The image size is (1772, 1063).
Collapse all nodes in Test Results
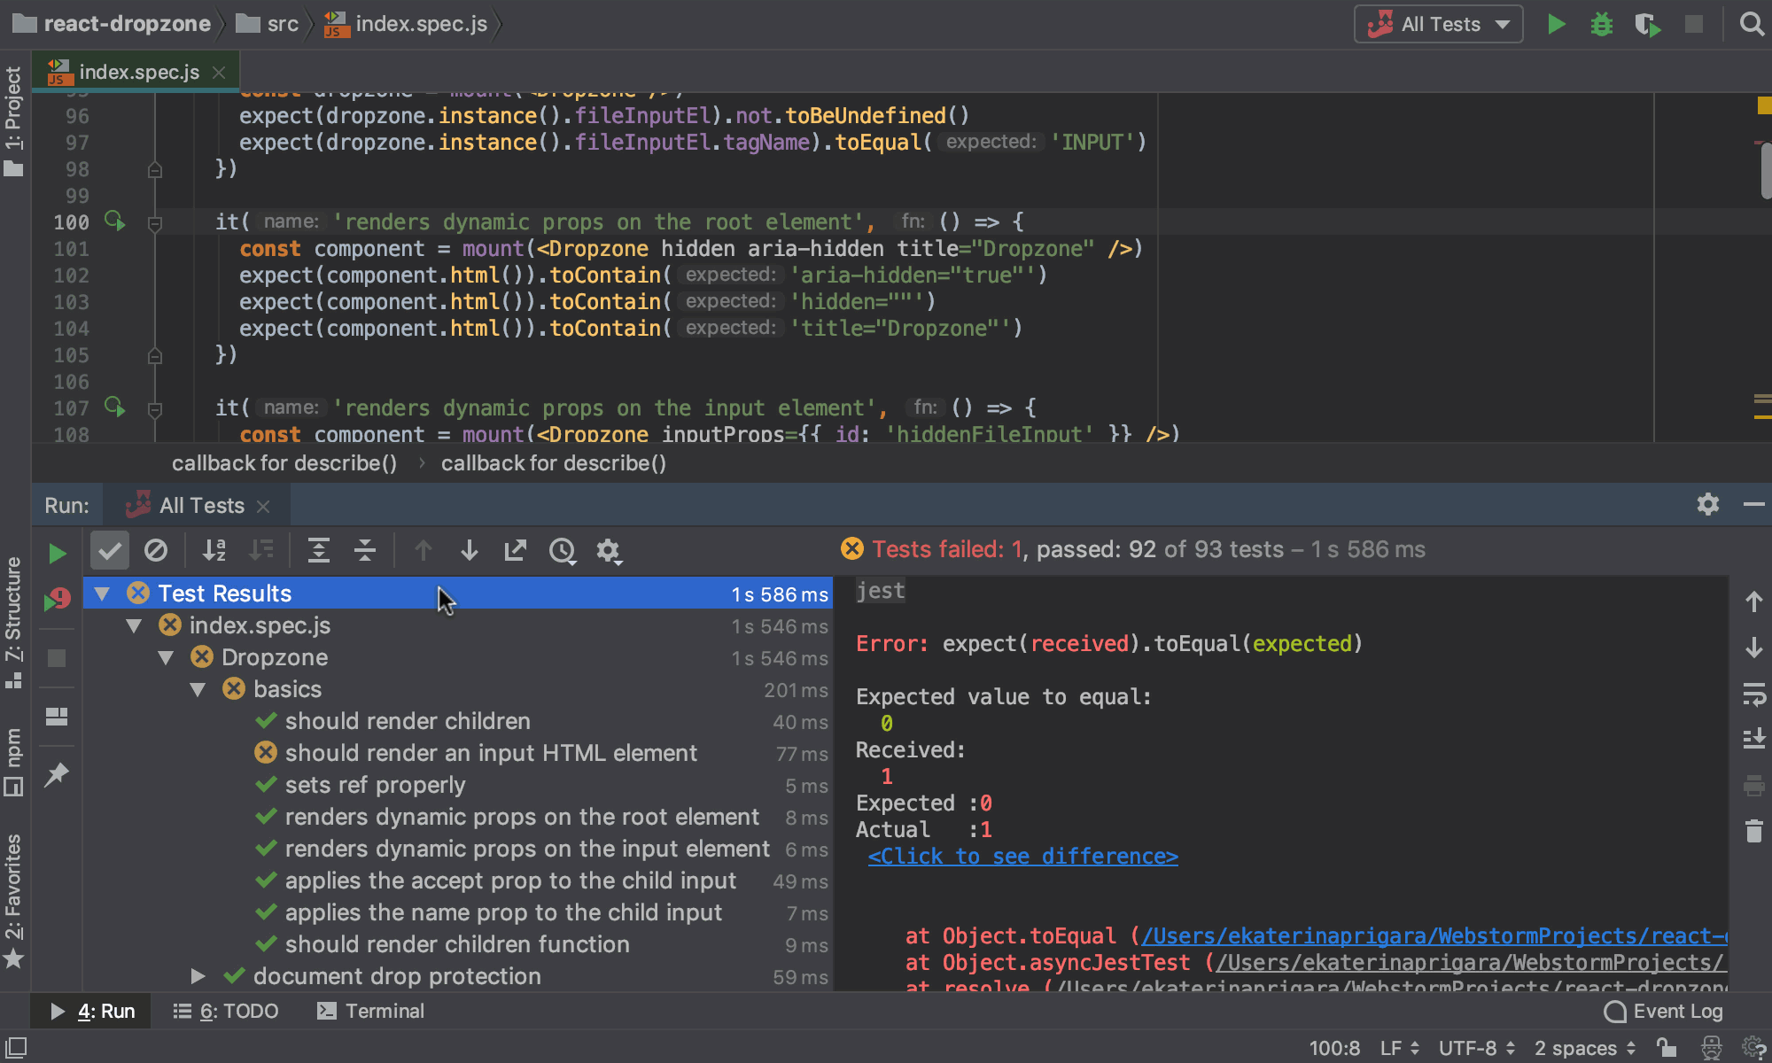[365, 550]
